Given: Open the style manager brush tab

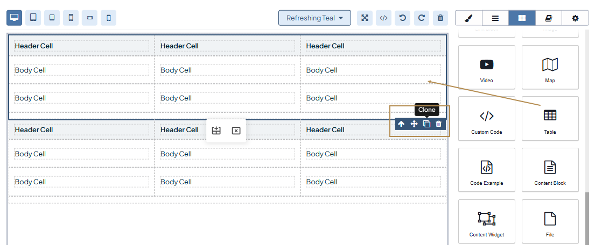Looking at the screenshot, I should 468,18.
